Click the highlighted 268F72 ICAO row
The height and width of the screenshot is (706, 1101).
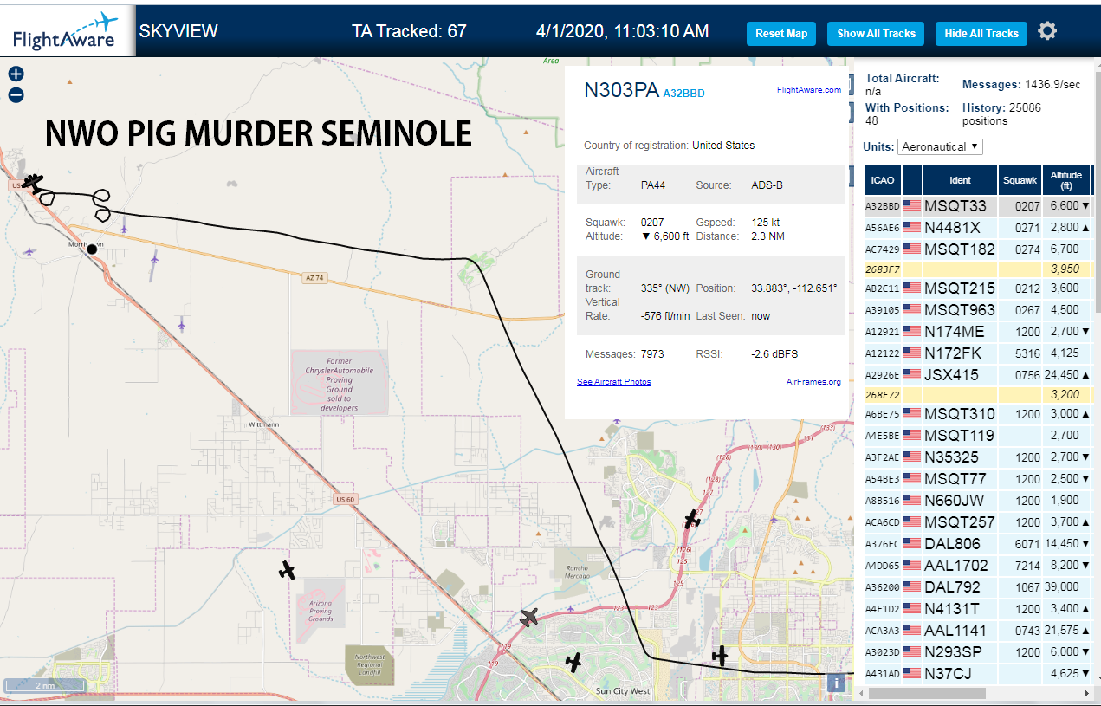click(978, 394)
